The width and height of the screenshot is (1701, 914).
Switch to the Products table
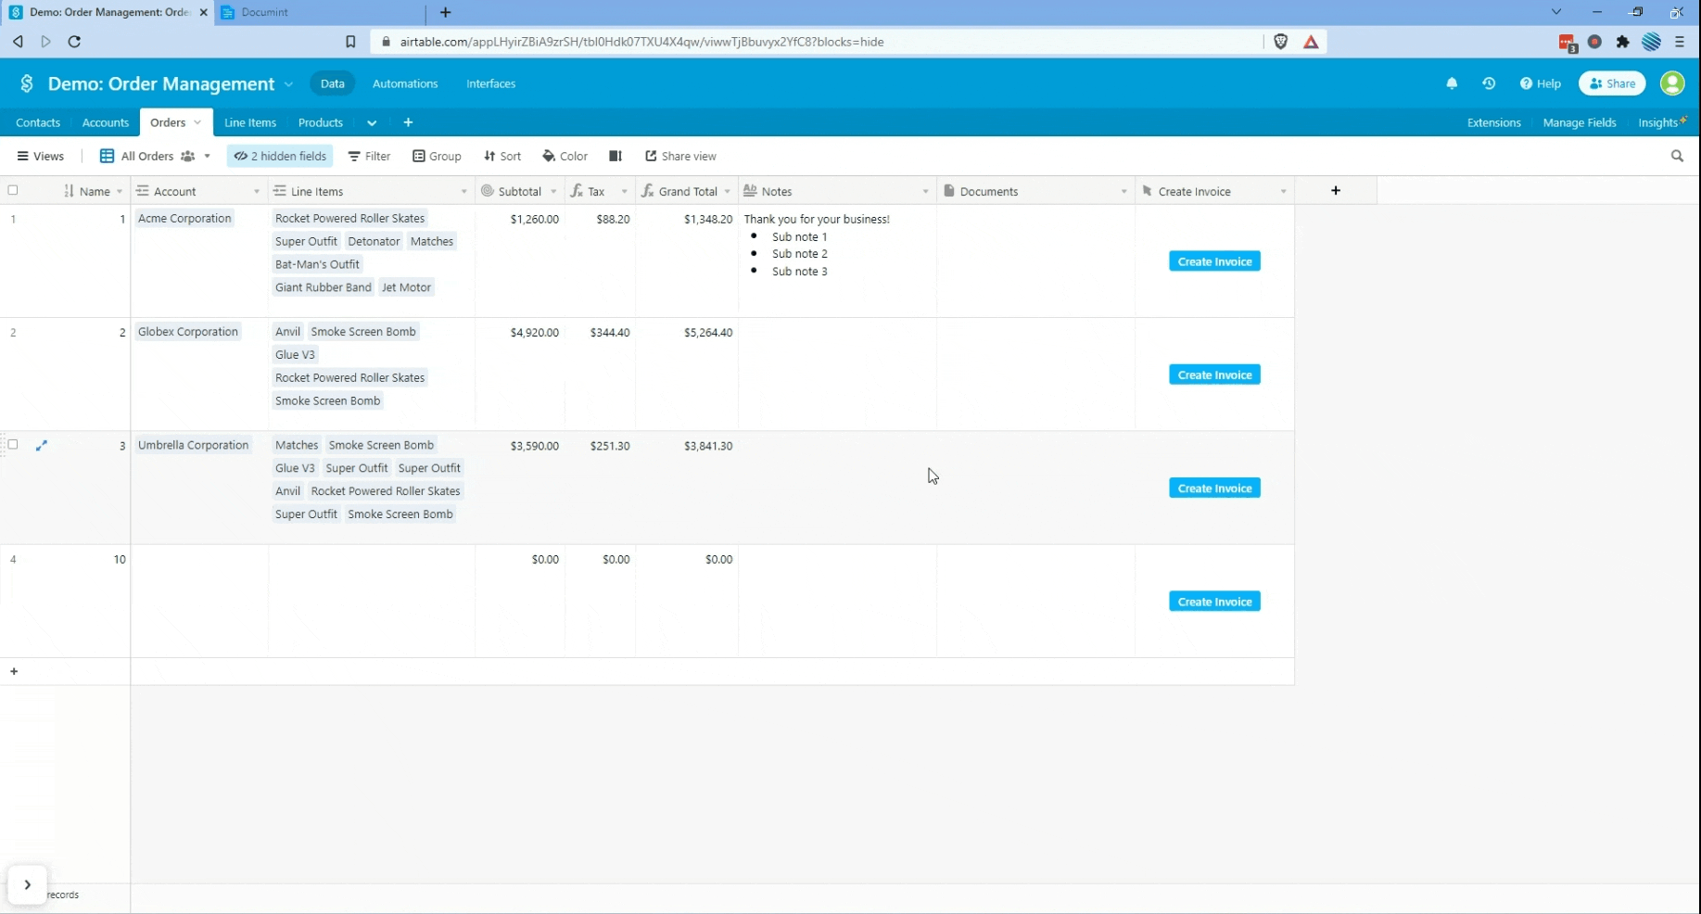(321, 122)
